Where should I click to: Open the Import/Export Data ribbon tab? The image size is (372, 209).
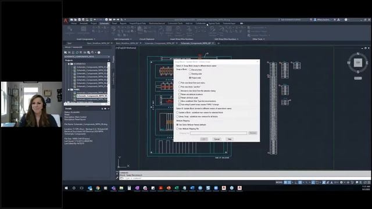click(138, 23)
